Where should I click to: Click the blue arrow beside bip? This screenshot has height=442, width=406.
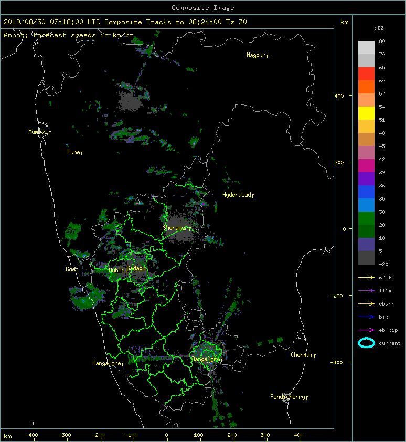[x=366, y=317]
